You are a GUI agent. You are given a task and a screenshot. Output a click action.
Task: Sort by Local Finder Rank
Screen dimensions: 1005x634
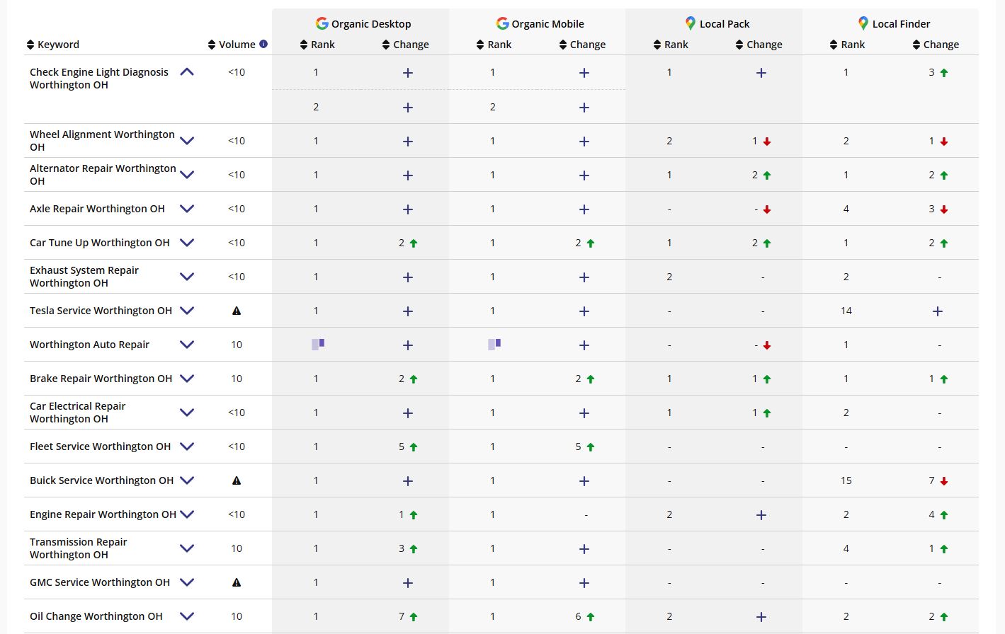click(x=834, y=45)
